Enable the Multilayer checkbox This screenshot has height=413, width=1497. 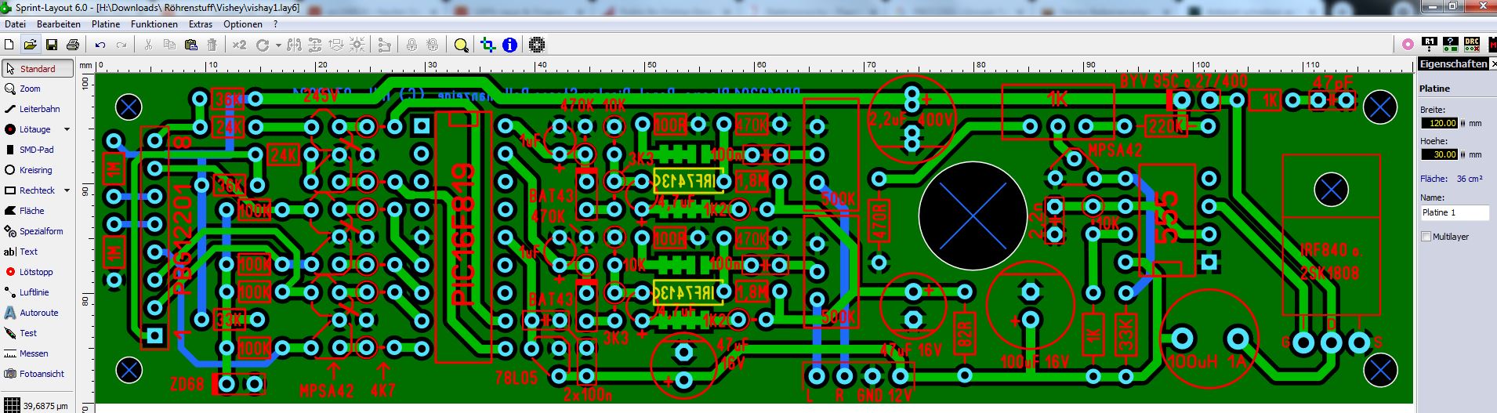pos(1426,237)
